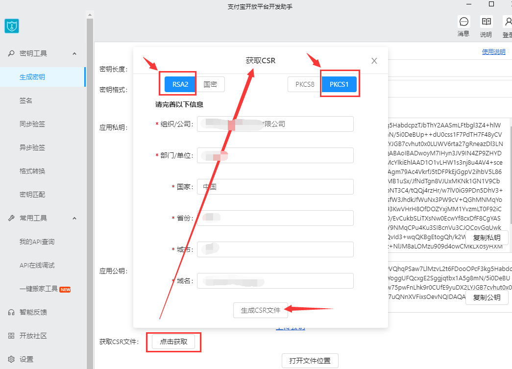Select the RSA2 algorithm option
The height and width of the screenshot is (369, 512).
[180, 84]
